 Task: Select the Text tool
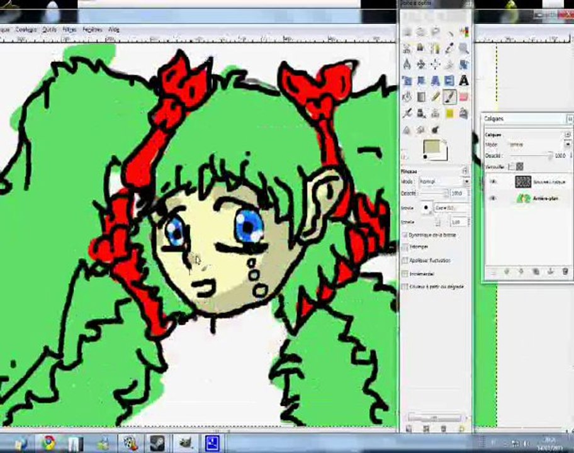click(464, 81)
